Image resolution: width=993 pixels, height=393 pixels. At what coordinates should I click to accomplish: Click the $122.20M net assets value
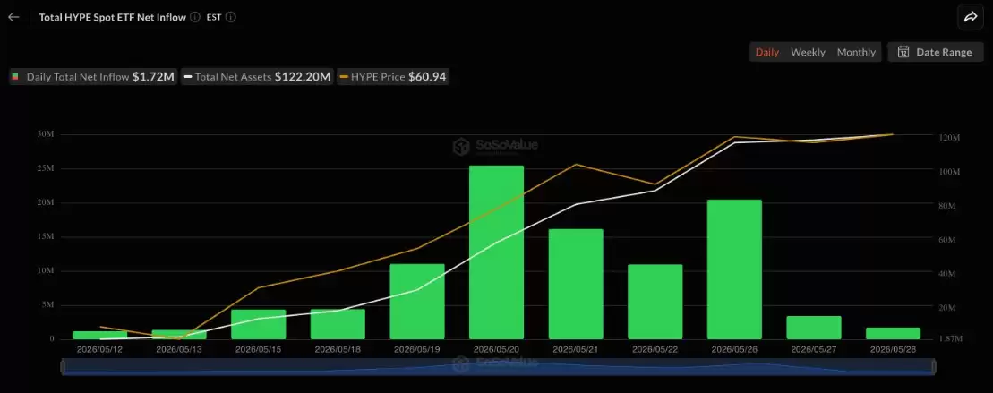tap(303, 77)
